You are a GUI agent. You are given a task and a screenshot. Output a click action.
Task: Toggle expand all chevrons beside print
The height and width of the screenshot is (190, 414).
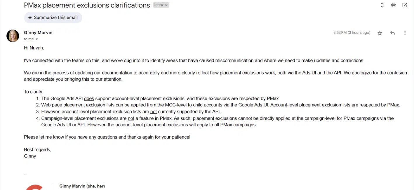[382, 5]
